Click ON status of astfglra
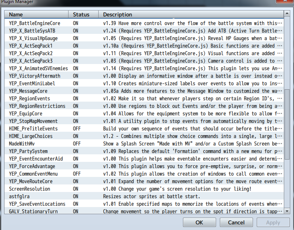The width and height of the screenshot is (294, 230). [x=76, y=196]
